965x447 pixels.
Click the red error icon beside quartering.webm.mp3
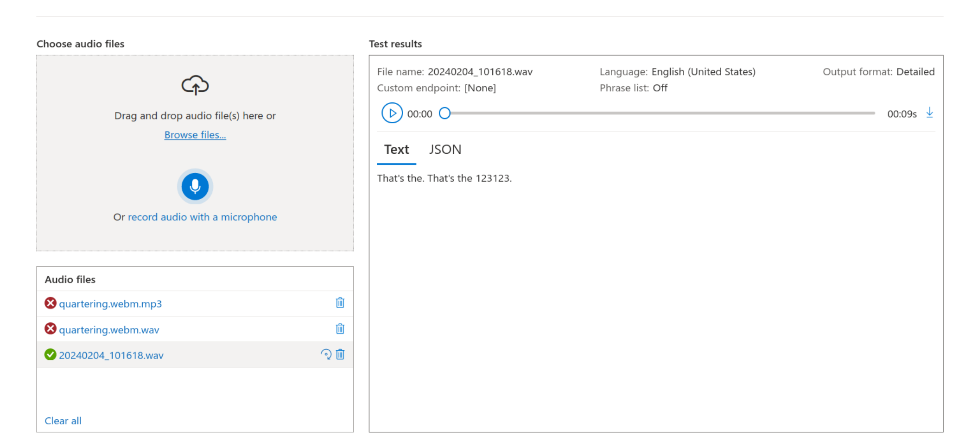click(x=51, y=303)
